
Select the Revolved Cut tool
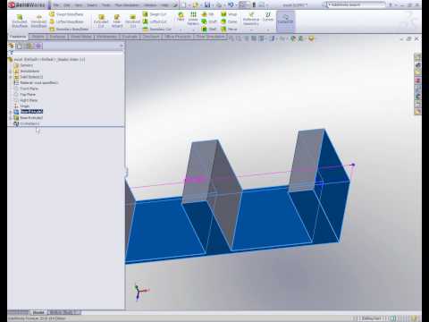coord(132,21)
